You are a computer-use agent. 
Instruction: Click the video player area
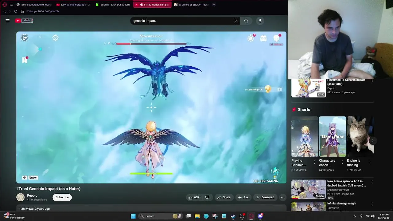[151, 107]
